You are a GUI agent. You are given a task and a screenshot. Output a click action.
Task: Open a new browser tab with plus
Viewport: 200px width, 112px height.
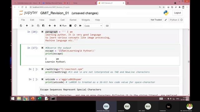pos(128,3)
